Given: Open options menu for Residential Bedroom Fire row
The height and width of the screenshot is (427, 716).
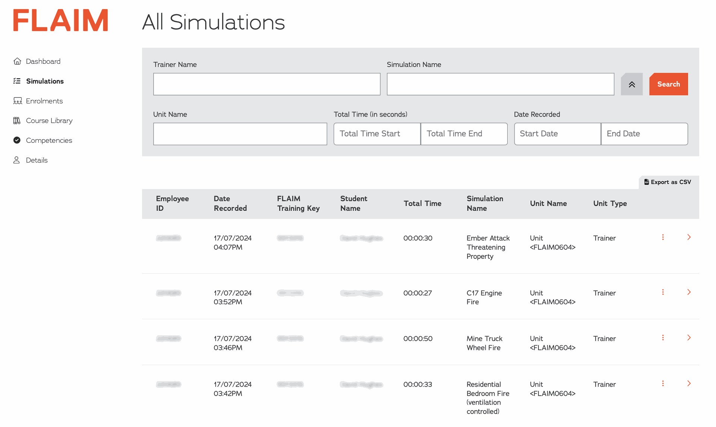Looking at the screenshot, I should click(x=663, y=383).
